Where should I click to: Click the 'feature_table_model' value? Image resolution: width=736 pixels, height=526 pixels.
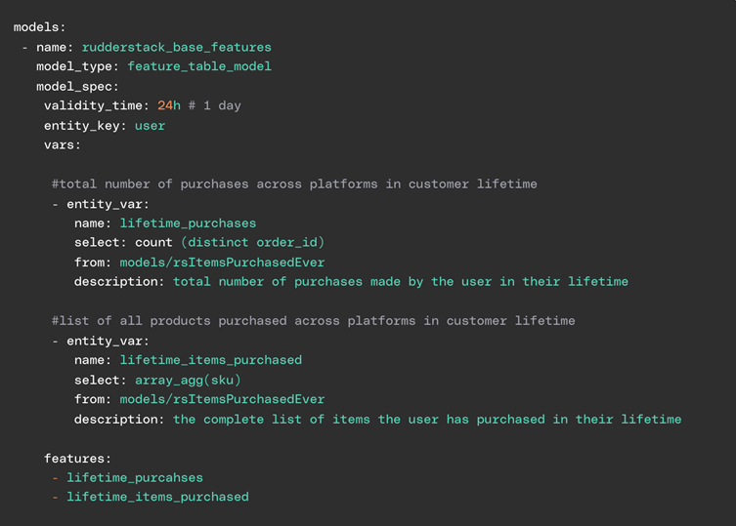199,66
